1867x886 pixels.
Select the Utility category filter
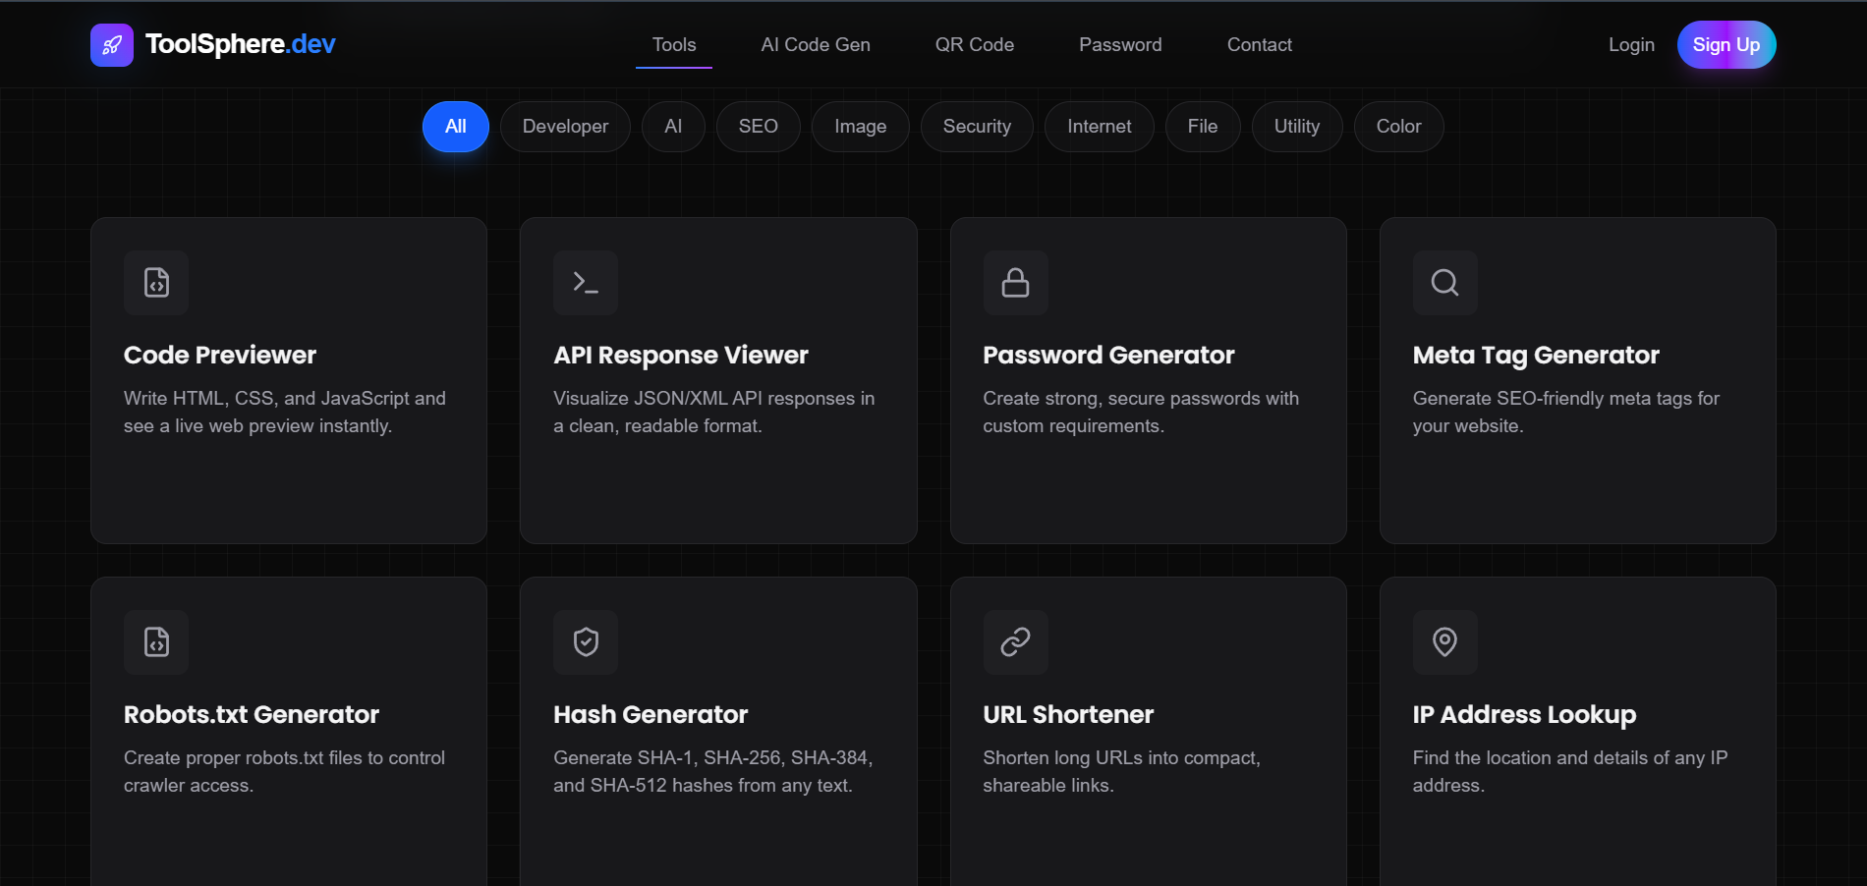(x=1297, y=126)
